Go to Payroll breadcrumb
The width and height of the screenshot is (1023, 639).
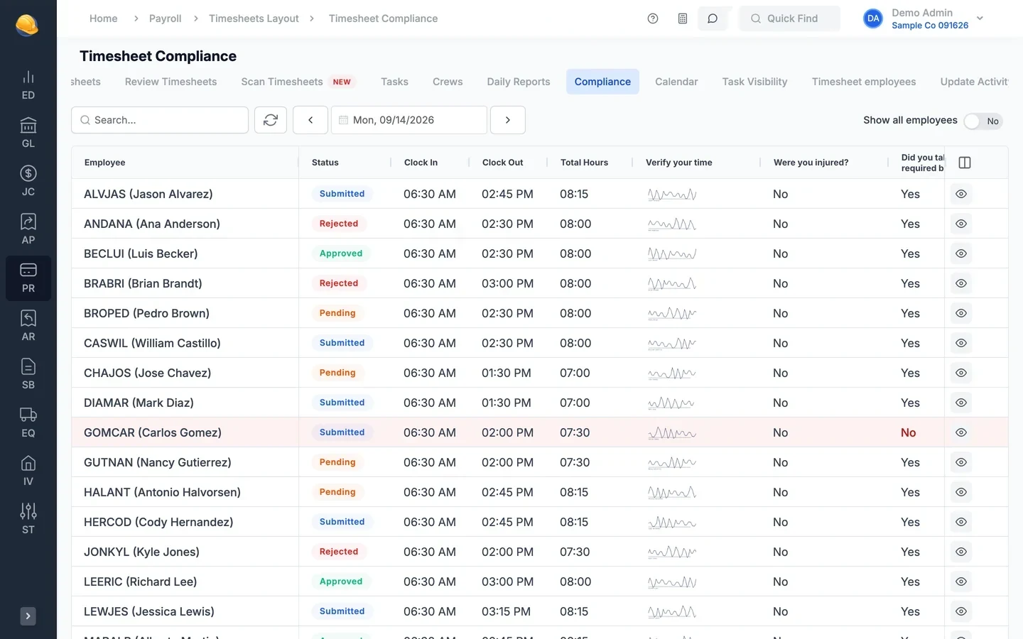pyautogui.click(x=165, y=18)
